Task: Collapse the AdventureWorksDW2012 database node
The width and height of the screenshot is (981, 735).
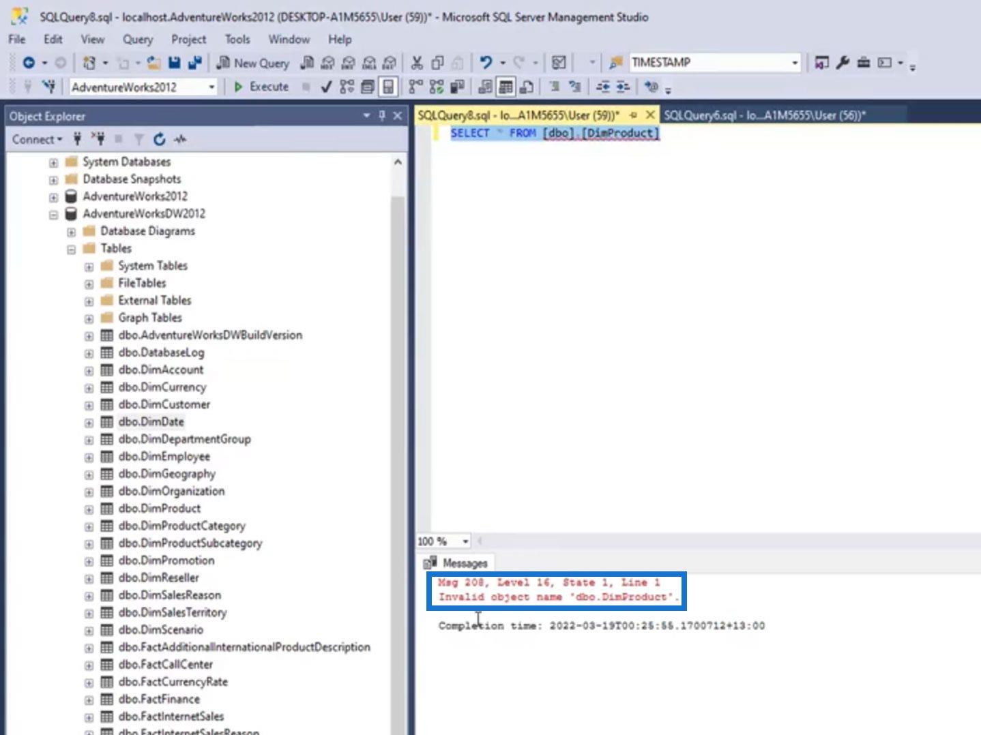Action: click(x=53, y=214)
